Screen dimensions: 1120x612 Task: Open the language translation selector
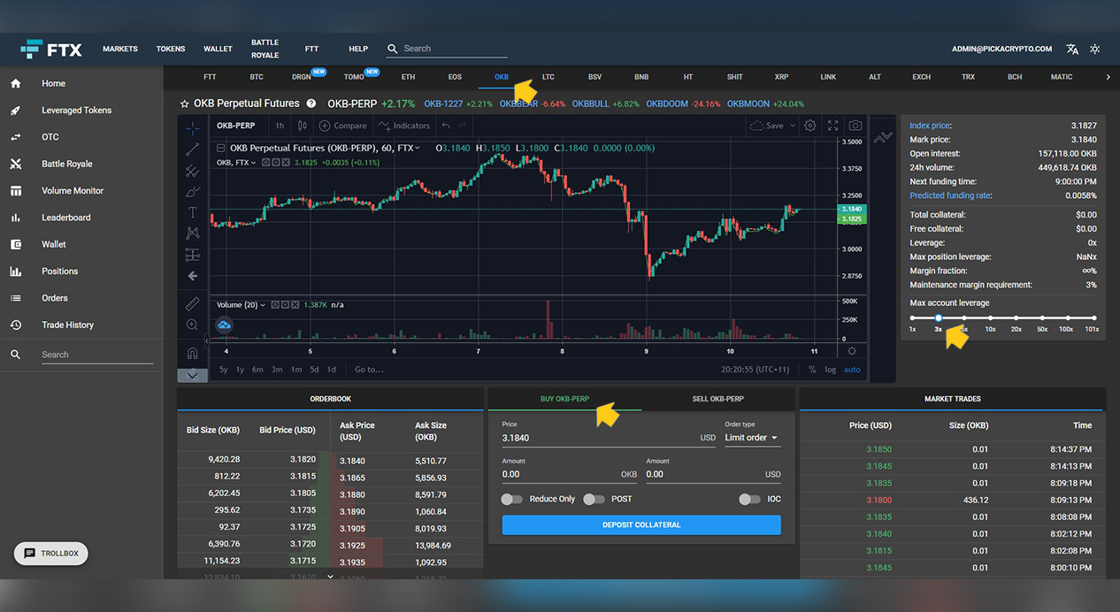[x=1072, y=49]
